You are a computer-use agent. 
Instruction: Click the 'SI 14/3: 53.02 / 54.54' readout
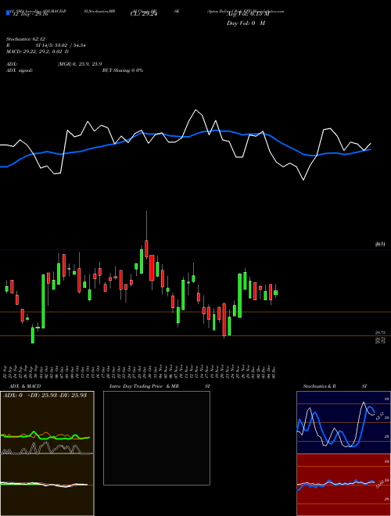pyautogui.click(x=61, y=45)
